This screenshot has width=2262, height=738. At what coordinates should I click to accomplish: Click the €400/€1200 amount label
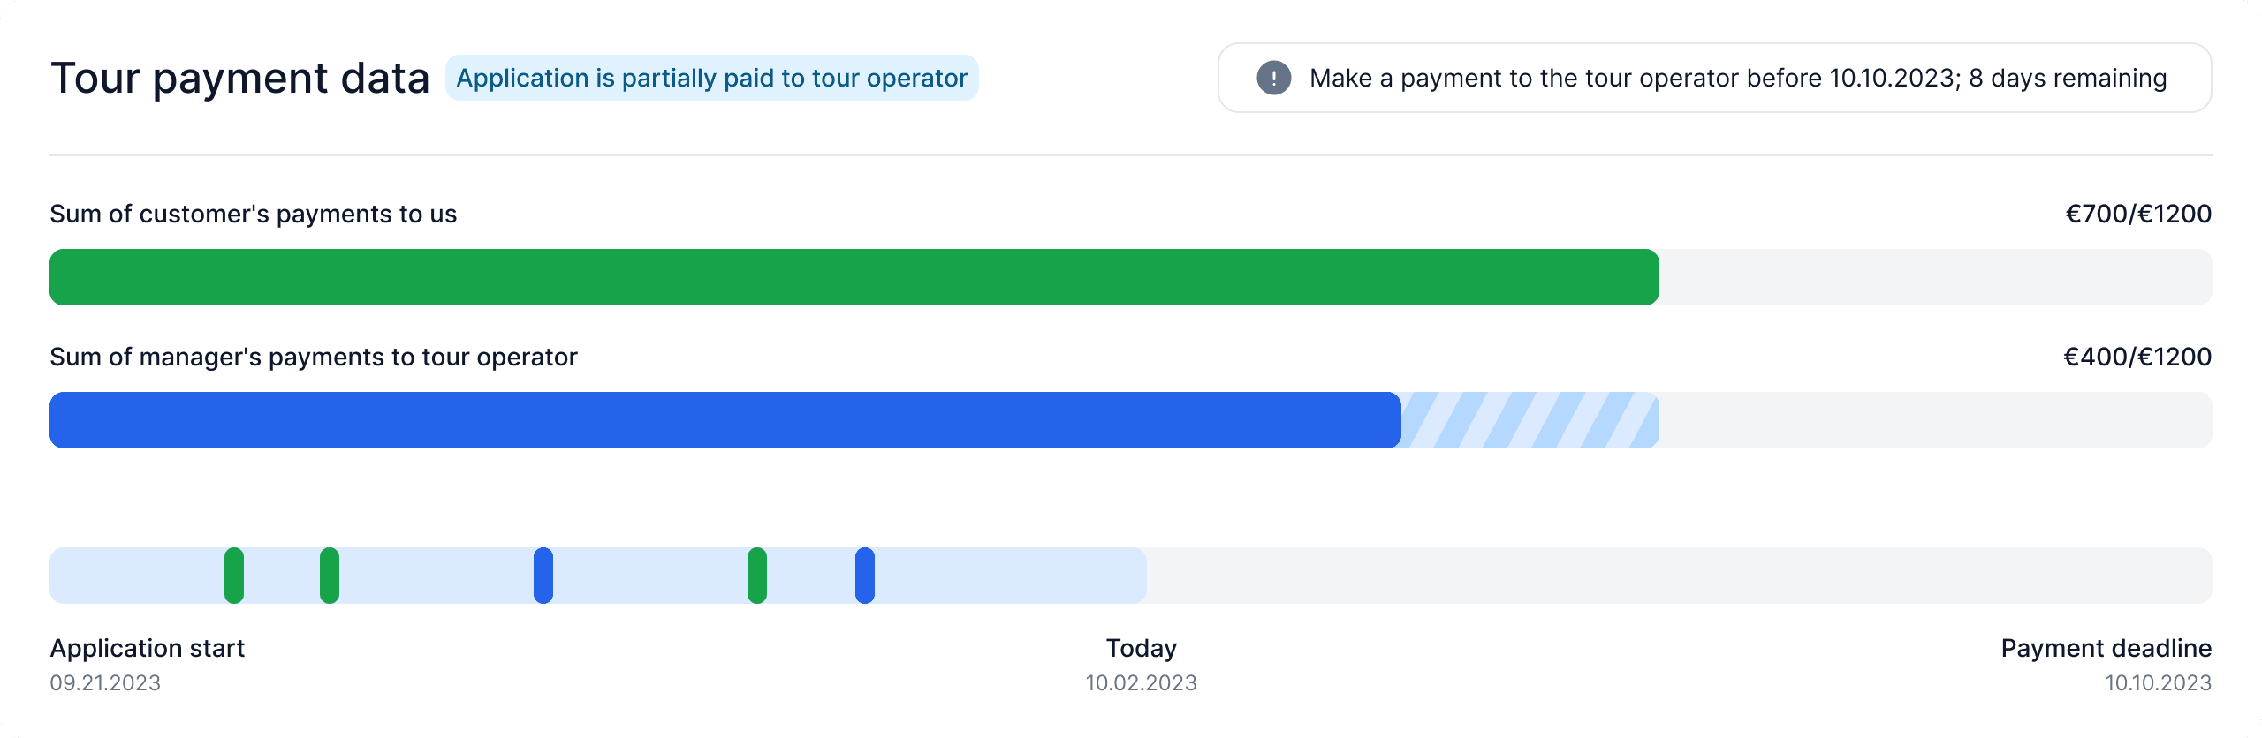pos(2137,357)
